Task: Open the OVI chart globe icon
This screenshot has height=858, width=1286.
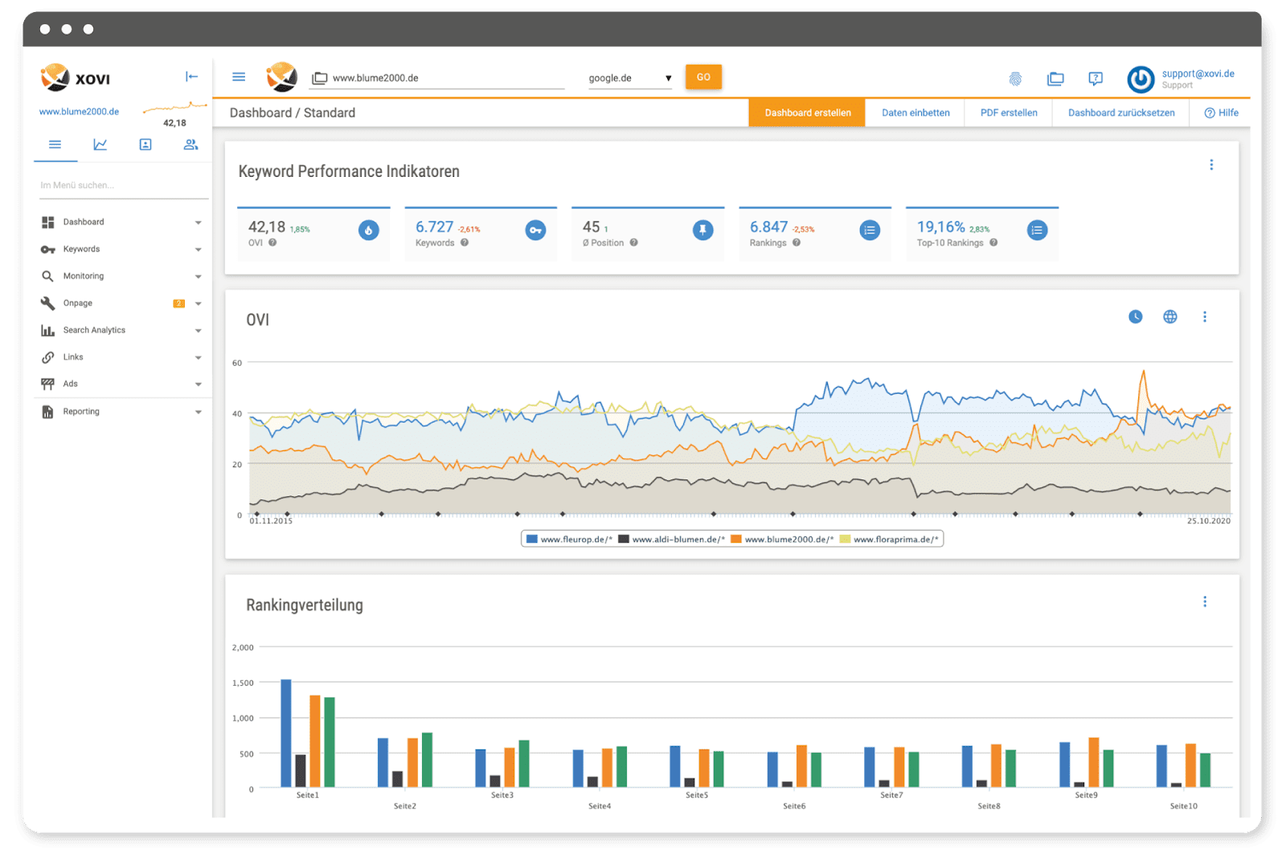Action: tap(1170, 317)
